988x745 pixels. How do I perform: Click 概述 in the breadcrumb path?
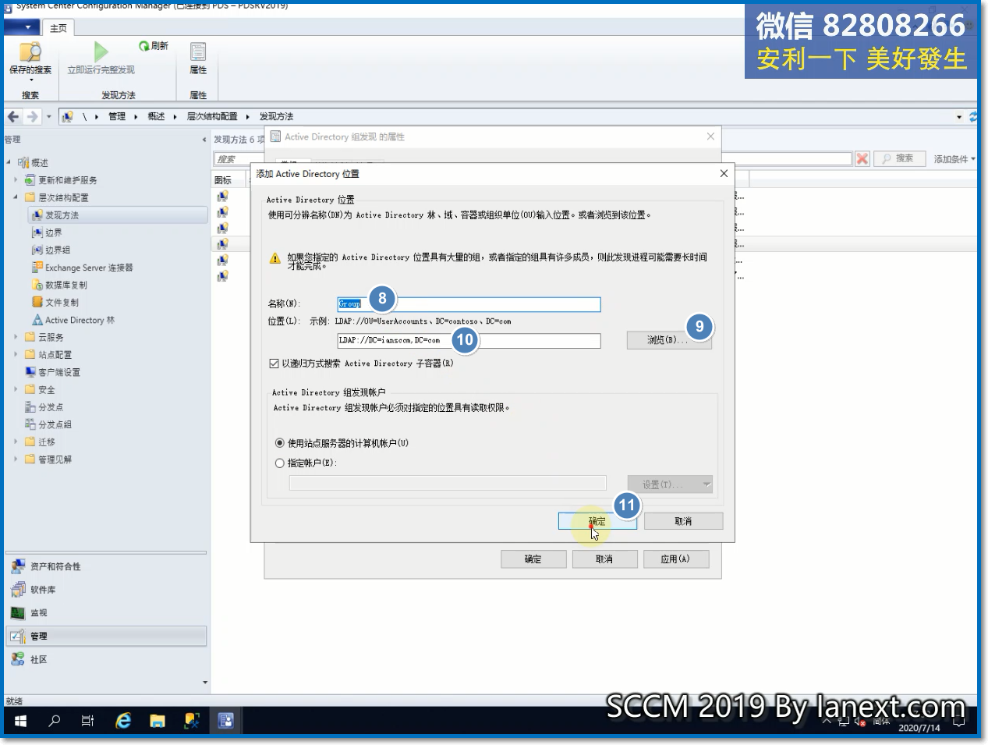(x=157, y=117)
